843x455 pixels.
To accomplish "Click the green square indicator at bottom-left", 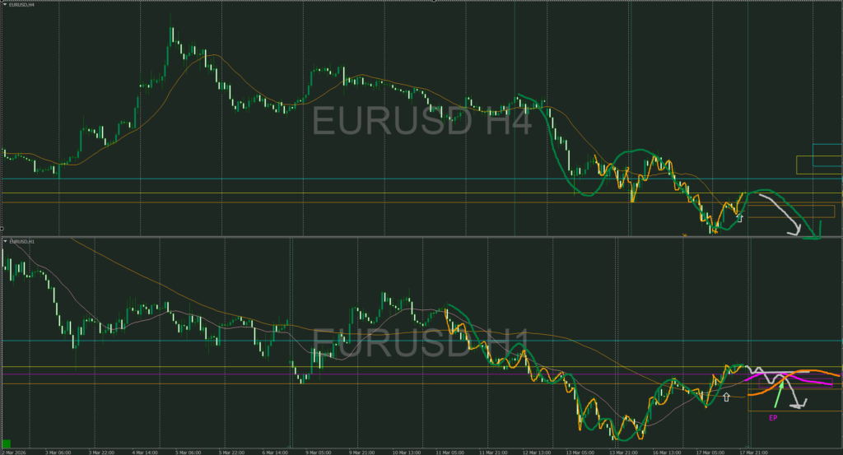I will (x=7, y=443).
